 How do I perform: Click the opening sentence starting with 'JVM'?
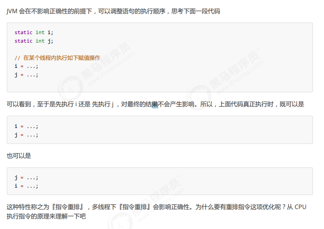(x=113, y=11)
